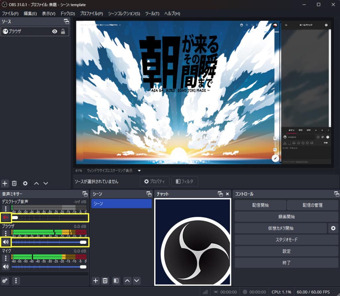Screen dimensions: 340x296
Task: Open the three-dot menu for デスクトップ音声
Action: pos(6,209)
